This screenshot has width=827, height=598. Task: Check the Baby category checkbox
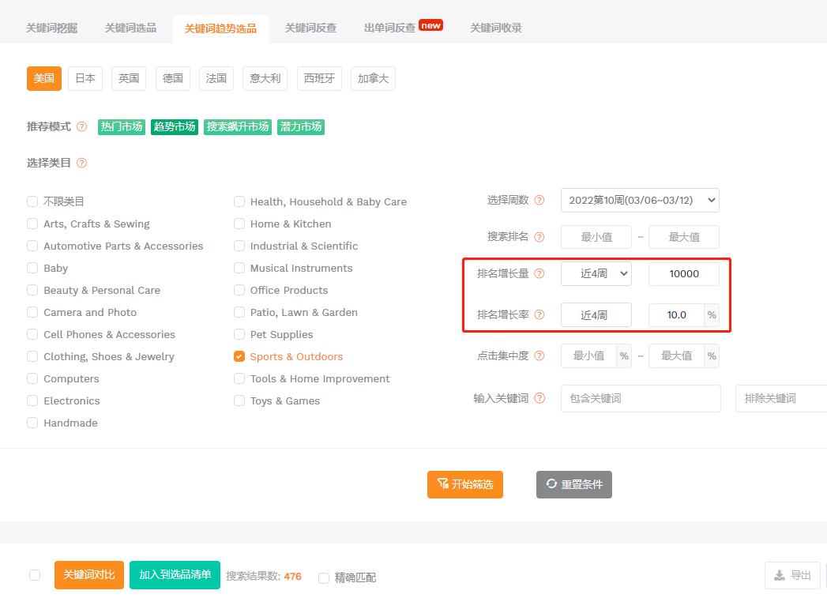click(x=32, y=268)
